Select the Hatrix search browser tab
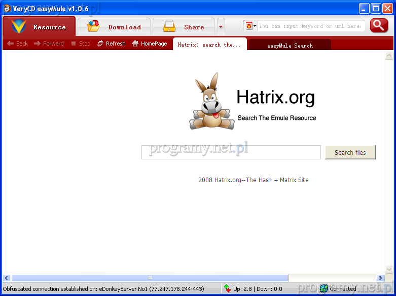The height and width of the screenshot is (296, 396). 209,45
